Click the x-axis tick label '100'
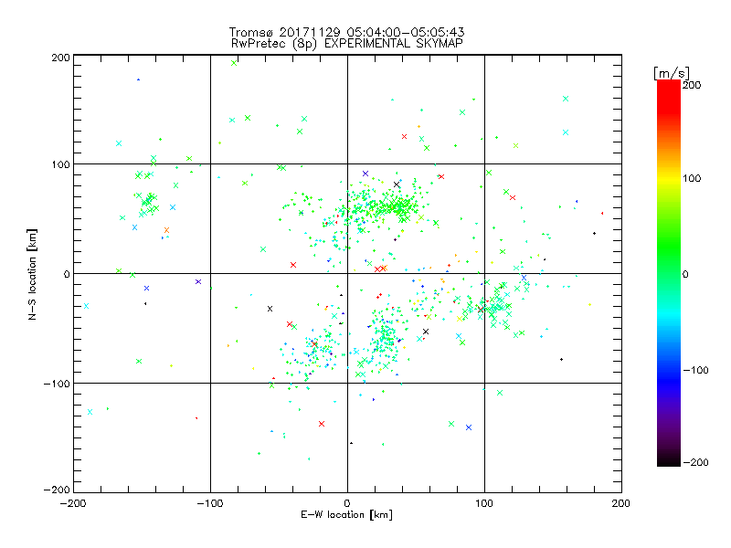The height and width of the screenshot is (548, 731). pos(484,504)
